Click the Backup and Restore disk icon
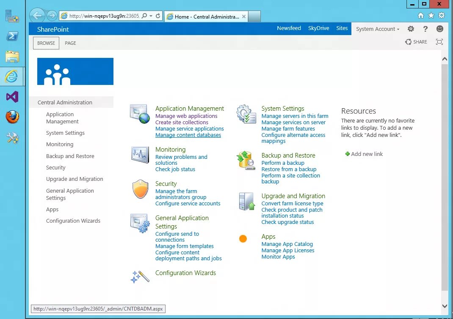 point(246,161)
